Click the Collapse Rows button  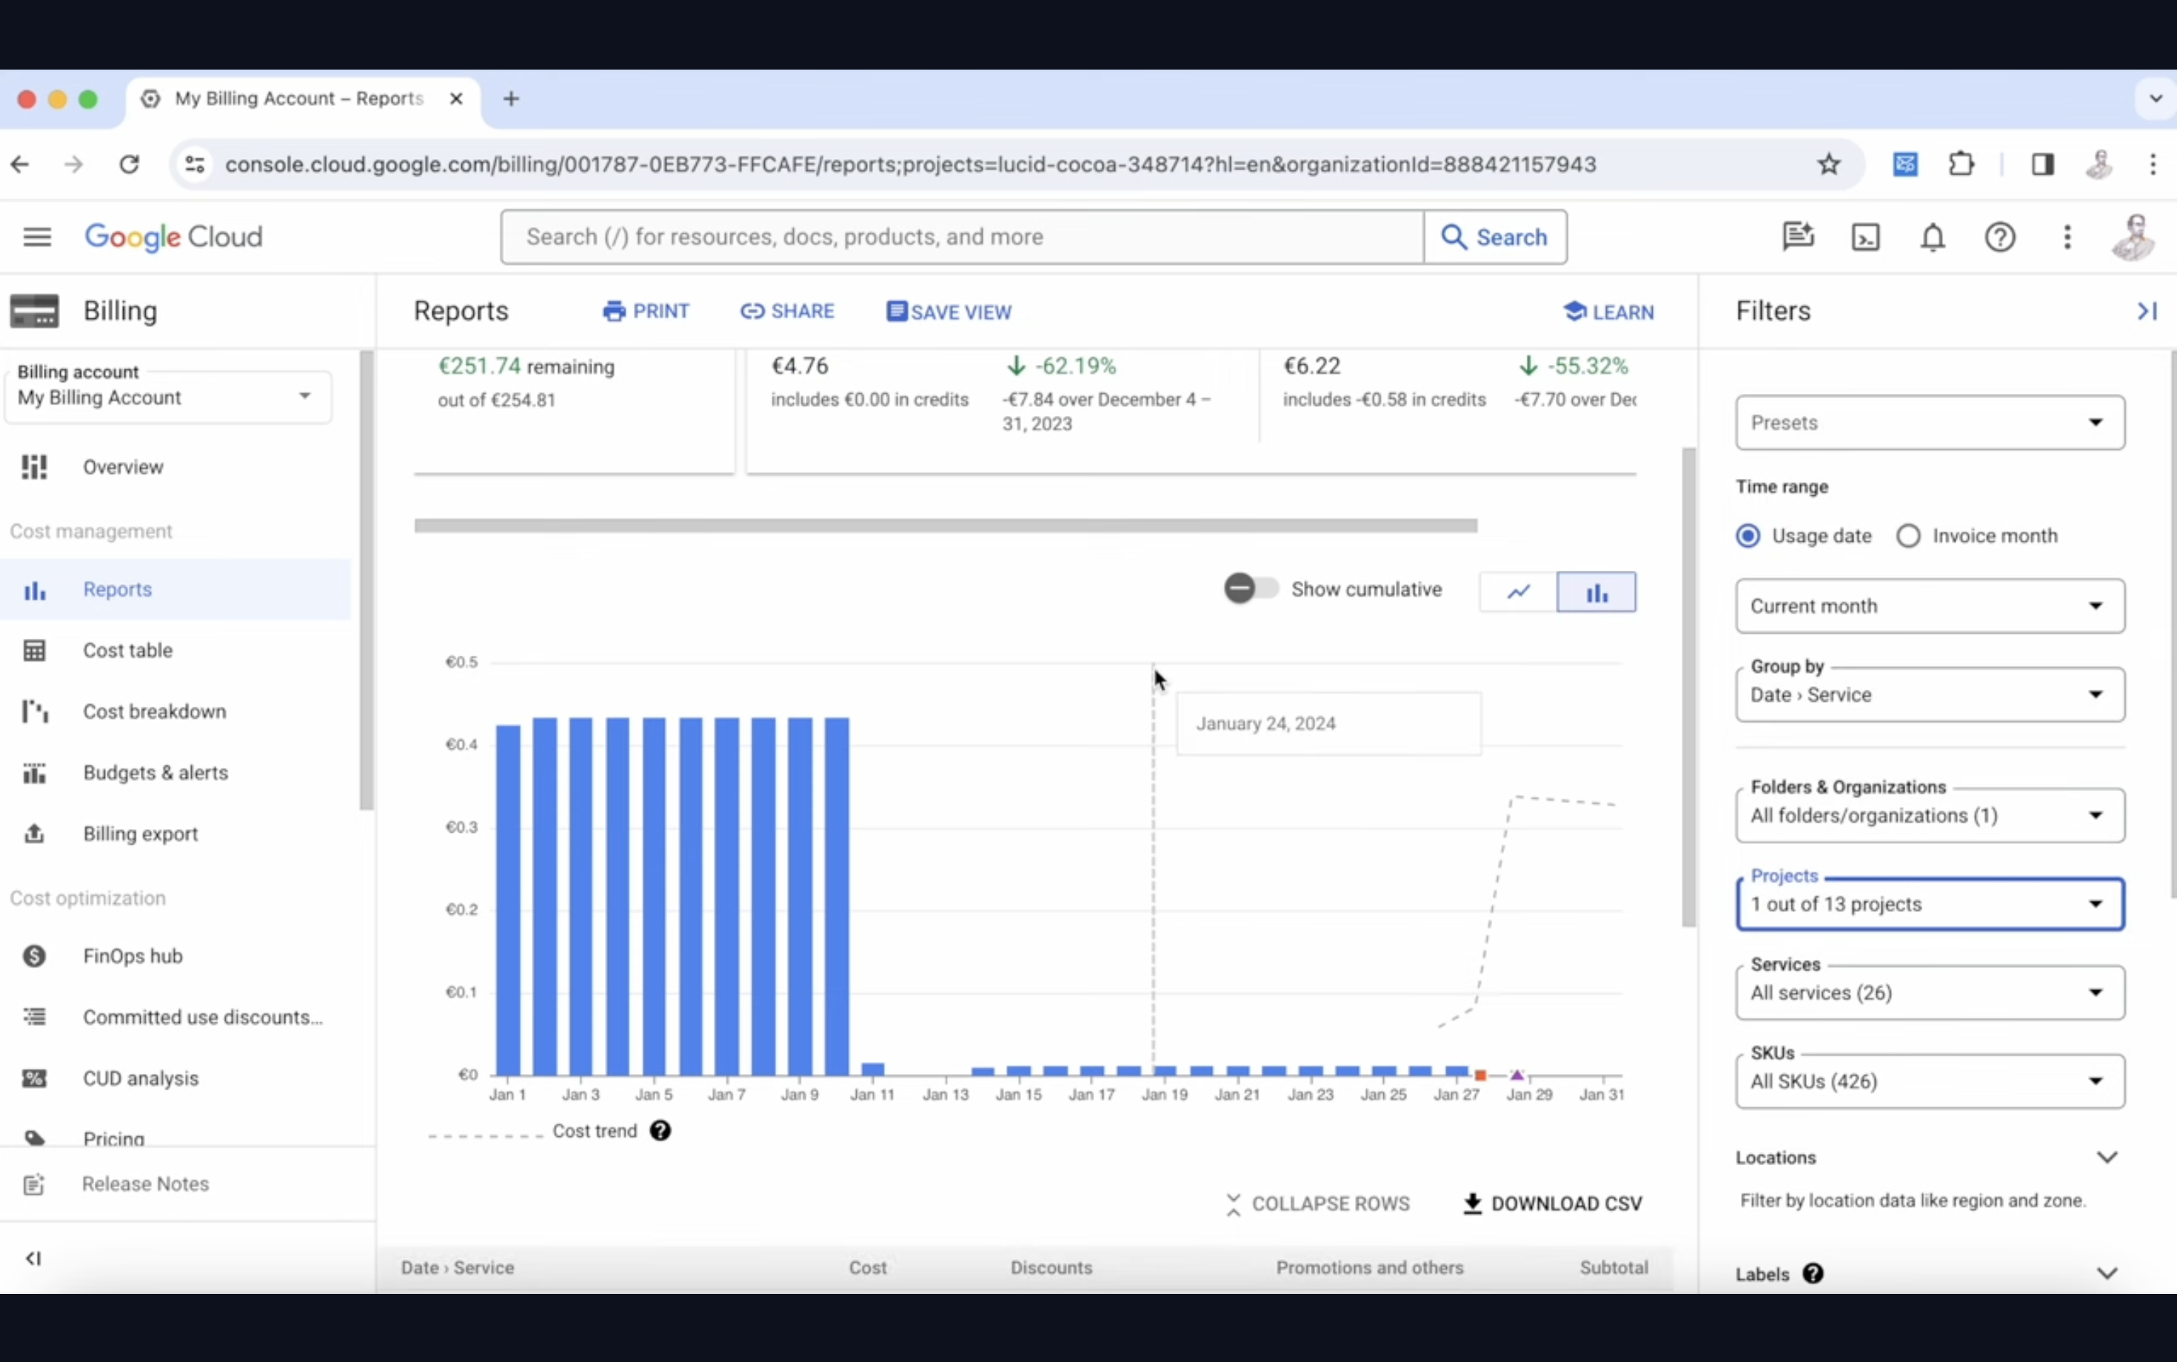1319,1202
